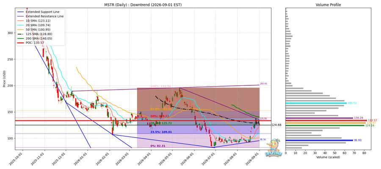Click the 'Volume (scaled)' axis label
The width and height of the screenshot is (381, 169).
click(328, 157)
